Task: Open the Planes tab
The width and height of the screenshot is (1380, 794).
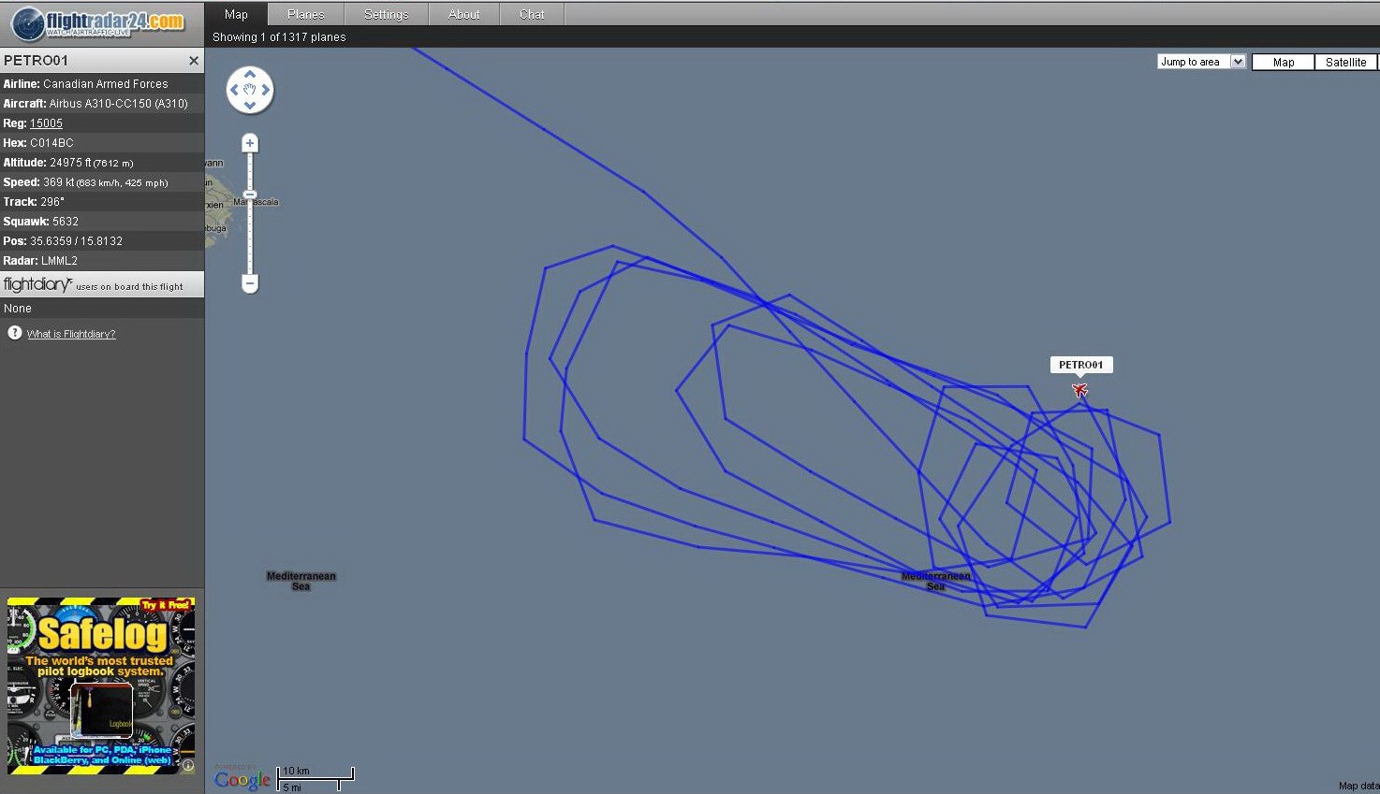Action: pos(306,14)
